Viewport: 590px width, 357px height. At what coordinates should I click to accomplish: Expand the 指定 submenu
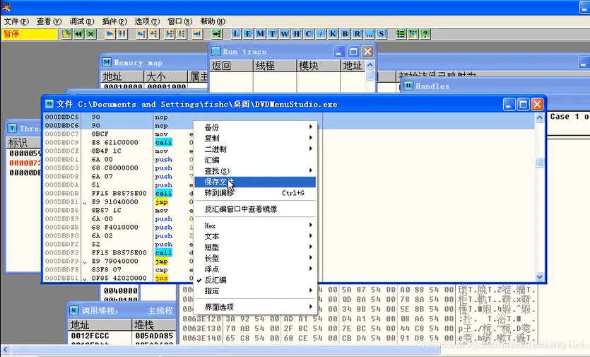pyautogui.click(x=255, y=291)
